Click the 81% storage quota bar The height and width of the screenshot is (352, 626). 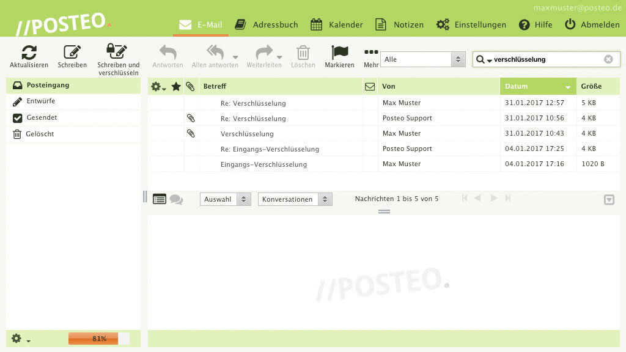click(x=99, y=339)
